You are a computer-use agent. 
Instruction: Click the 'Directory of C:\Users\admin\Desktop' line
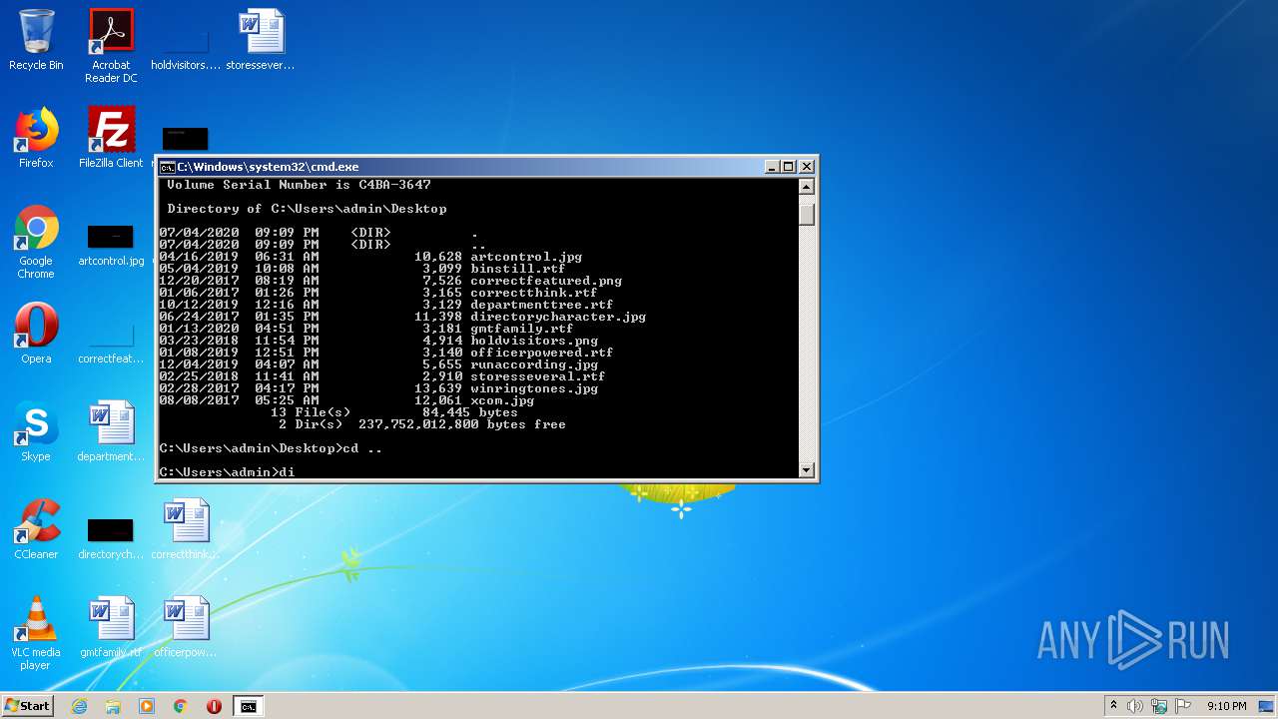tap(307, 209)
